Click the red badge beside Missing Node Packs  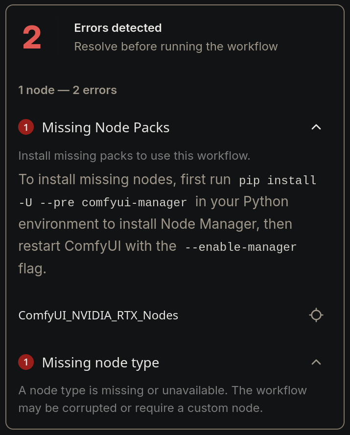[26, 127]
